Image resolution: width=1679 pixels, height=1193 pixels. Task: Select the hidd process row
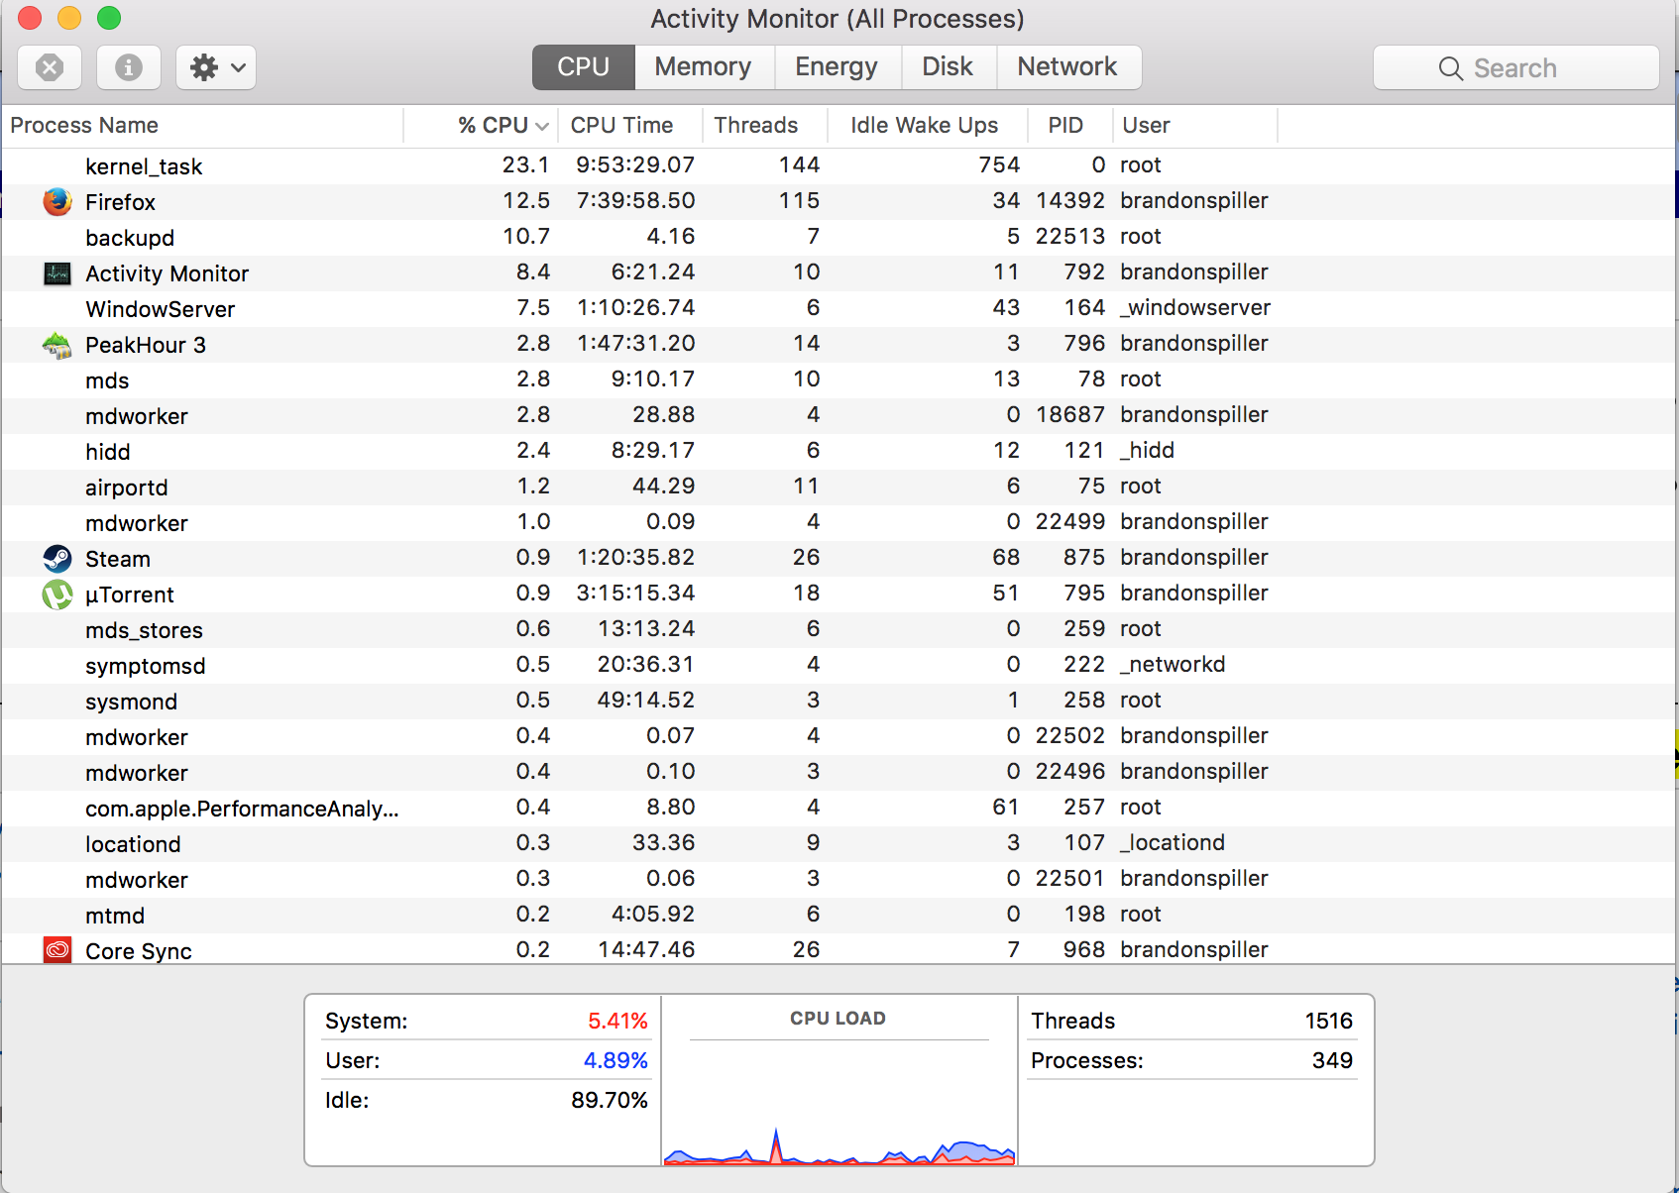pos(839,451)
